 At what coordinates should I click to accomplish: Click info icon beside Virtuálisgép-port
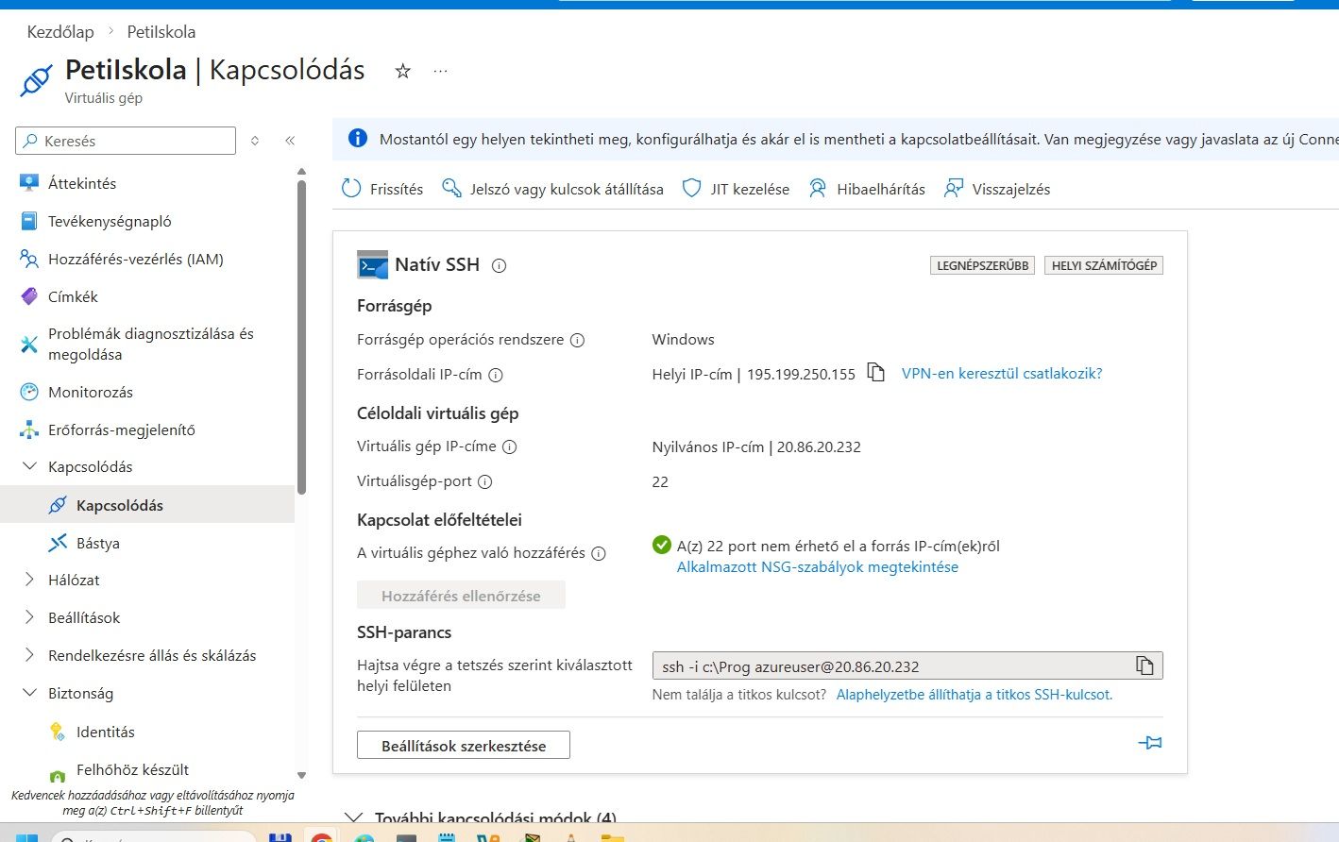pyautogui.click(x=485, y=481)
